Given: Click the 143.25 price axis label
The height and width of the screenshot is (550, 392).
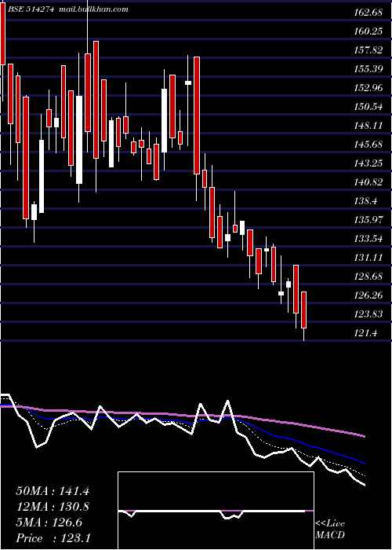Looking at the screenshot, I should (x=368, y=163).
